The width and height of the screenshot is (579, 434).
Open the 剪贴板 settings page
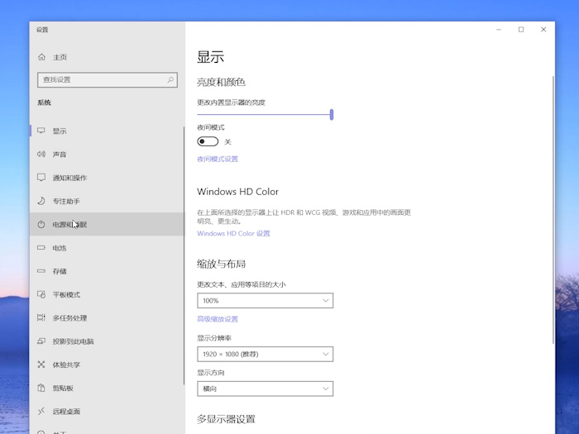tap(107, 388)
